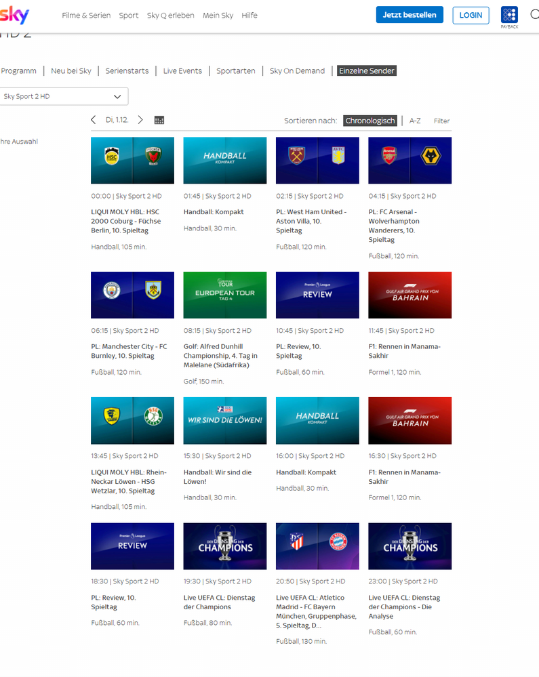
Task: Switch to Sportarten tab
Action: (x=236, y=70)
